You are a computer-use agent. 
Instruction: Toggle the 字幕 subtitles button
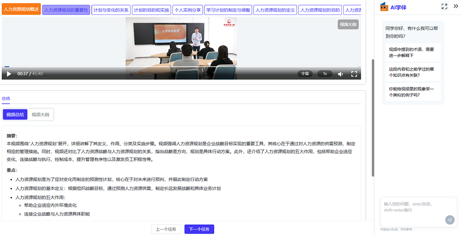click(x=305, y=74)
